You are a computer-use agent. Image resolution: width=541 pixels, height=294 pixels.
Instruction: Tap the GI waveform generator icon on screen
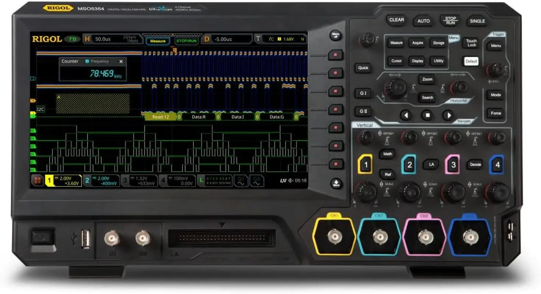[241, 180]
